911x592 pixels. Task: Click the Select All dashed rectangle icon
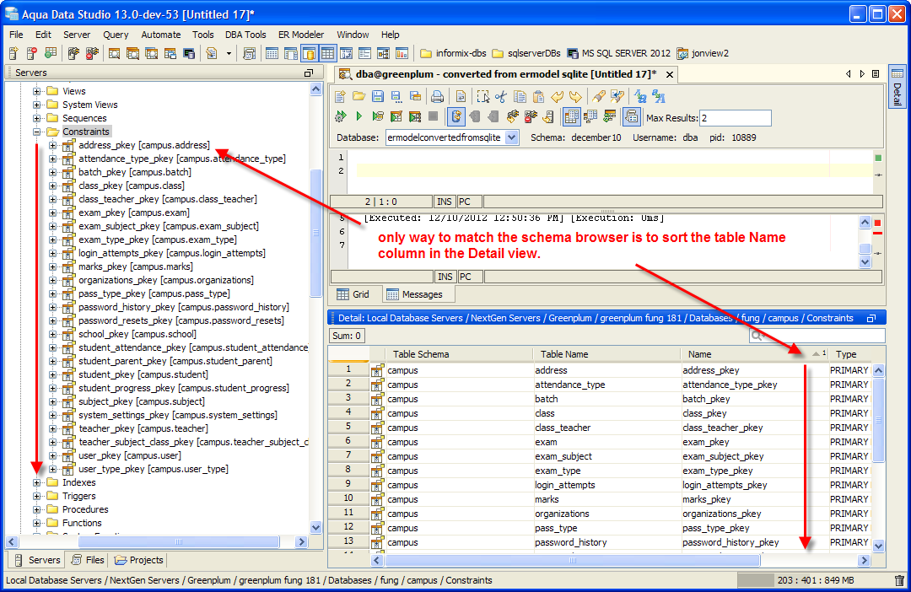point(482,96)
